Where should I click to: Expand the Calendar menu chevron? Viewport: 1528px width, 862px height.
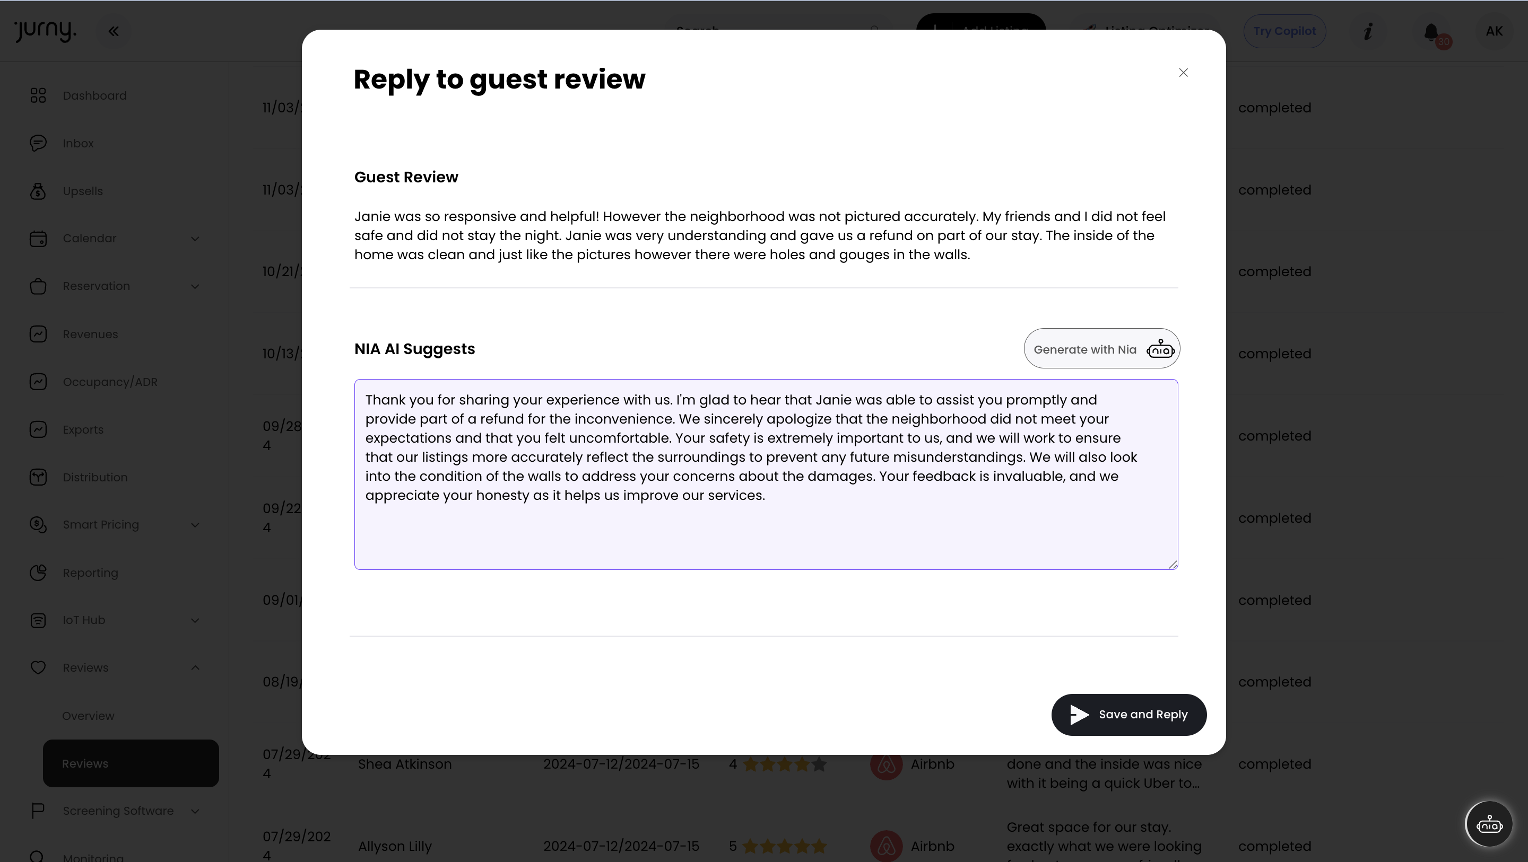click(195, 239)
